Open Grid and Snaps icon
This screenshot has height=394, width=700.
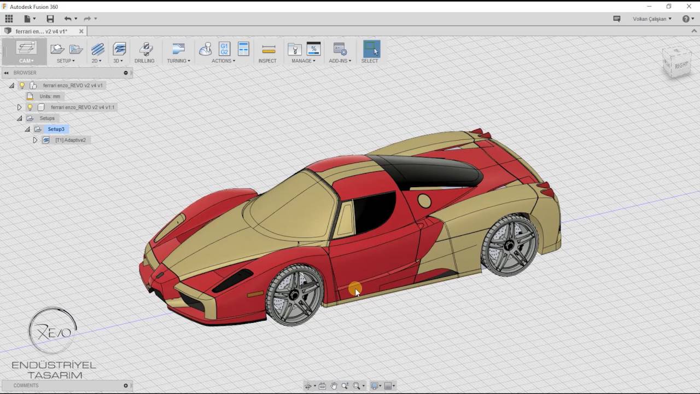tap(388, 386)
